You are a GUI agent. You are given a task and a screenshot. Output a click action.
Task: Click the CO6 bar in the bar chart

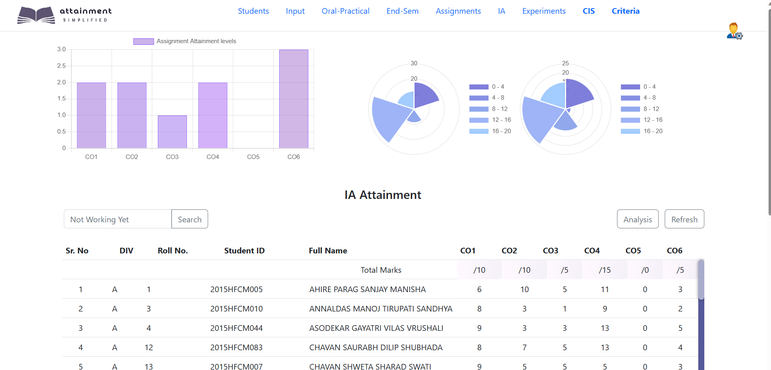click(294, 99)
